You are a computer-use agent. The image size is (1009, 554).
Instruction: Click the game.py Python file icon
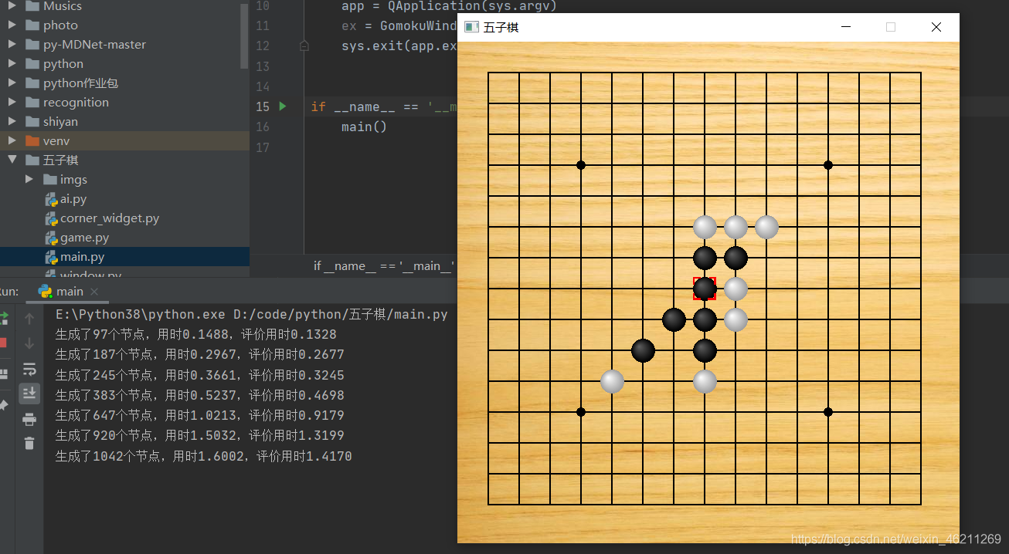(51, 238)
